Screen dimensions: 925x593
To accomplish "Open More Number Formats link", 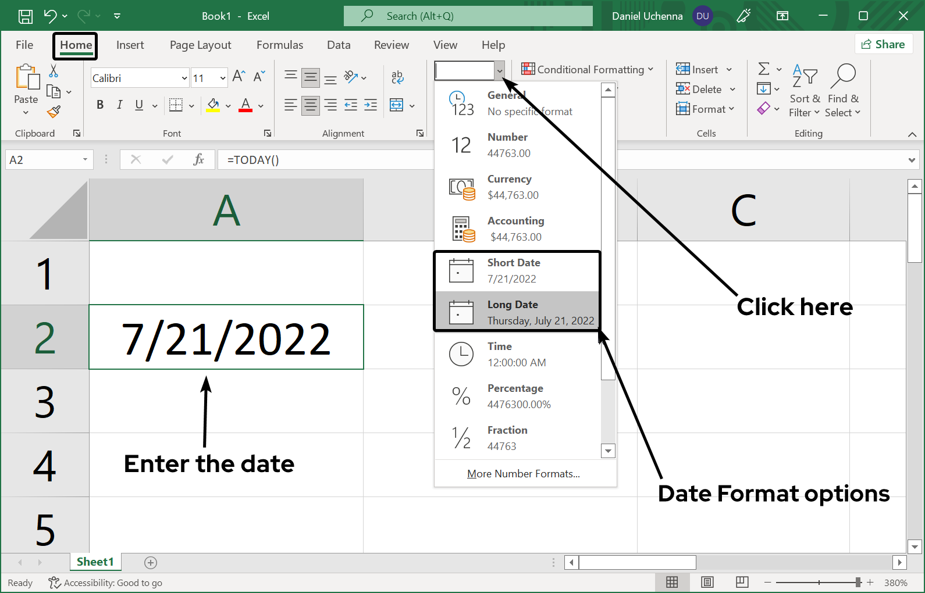I will click(523, 474).
